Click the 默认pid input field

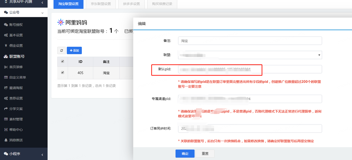(250, 69)
